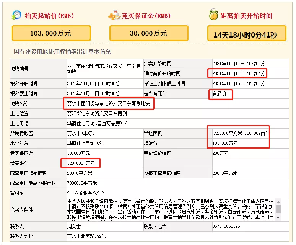Click the 所属行政区 value 丽水市(本级)
Viewport: 296px width, 245px height.
81,133
